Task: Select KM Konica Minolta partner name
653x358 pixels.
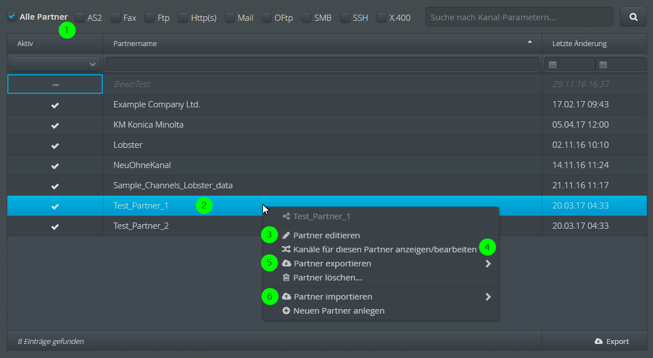Action: pos(148,124)
